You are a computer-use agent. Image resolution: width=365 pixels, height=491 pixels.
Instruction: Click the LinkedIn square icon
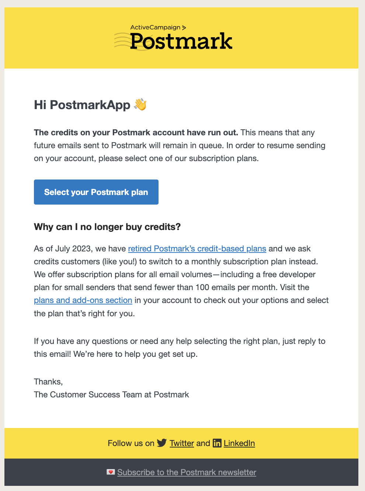point(217,443)
